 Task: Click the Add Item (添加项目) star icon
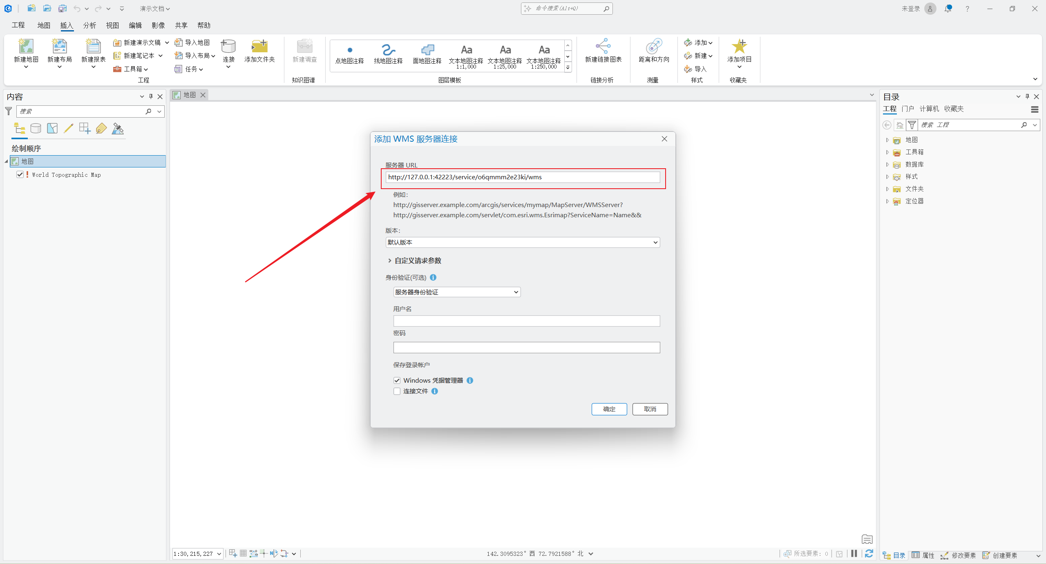pos(739,46)
